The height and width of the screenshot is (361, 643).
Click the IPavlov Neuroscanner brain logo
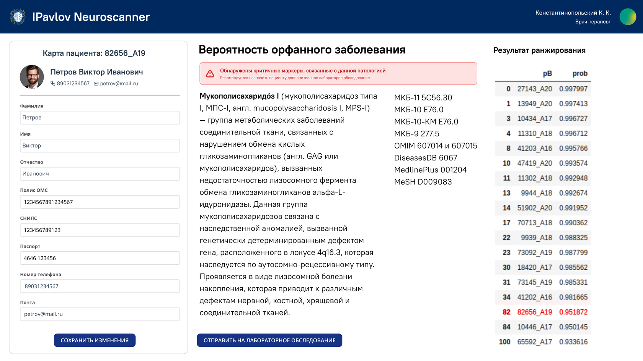point(18,16)
